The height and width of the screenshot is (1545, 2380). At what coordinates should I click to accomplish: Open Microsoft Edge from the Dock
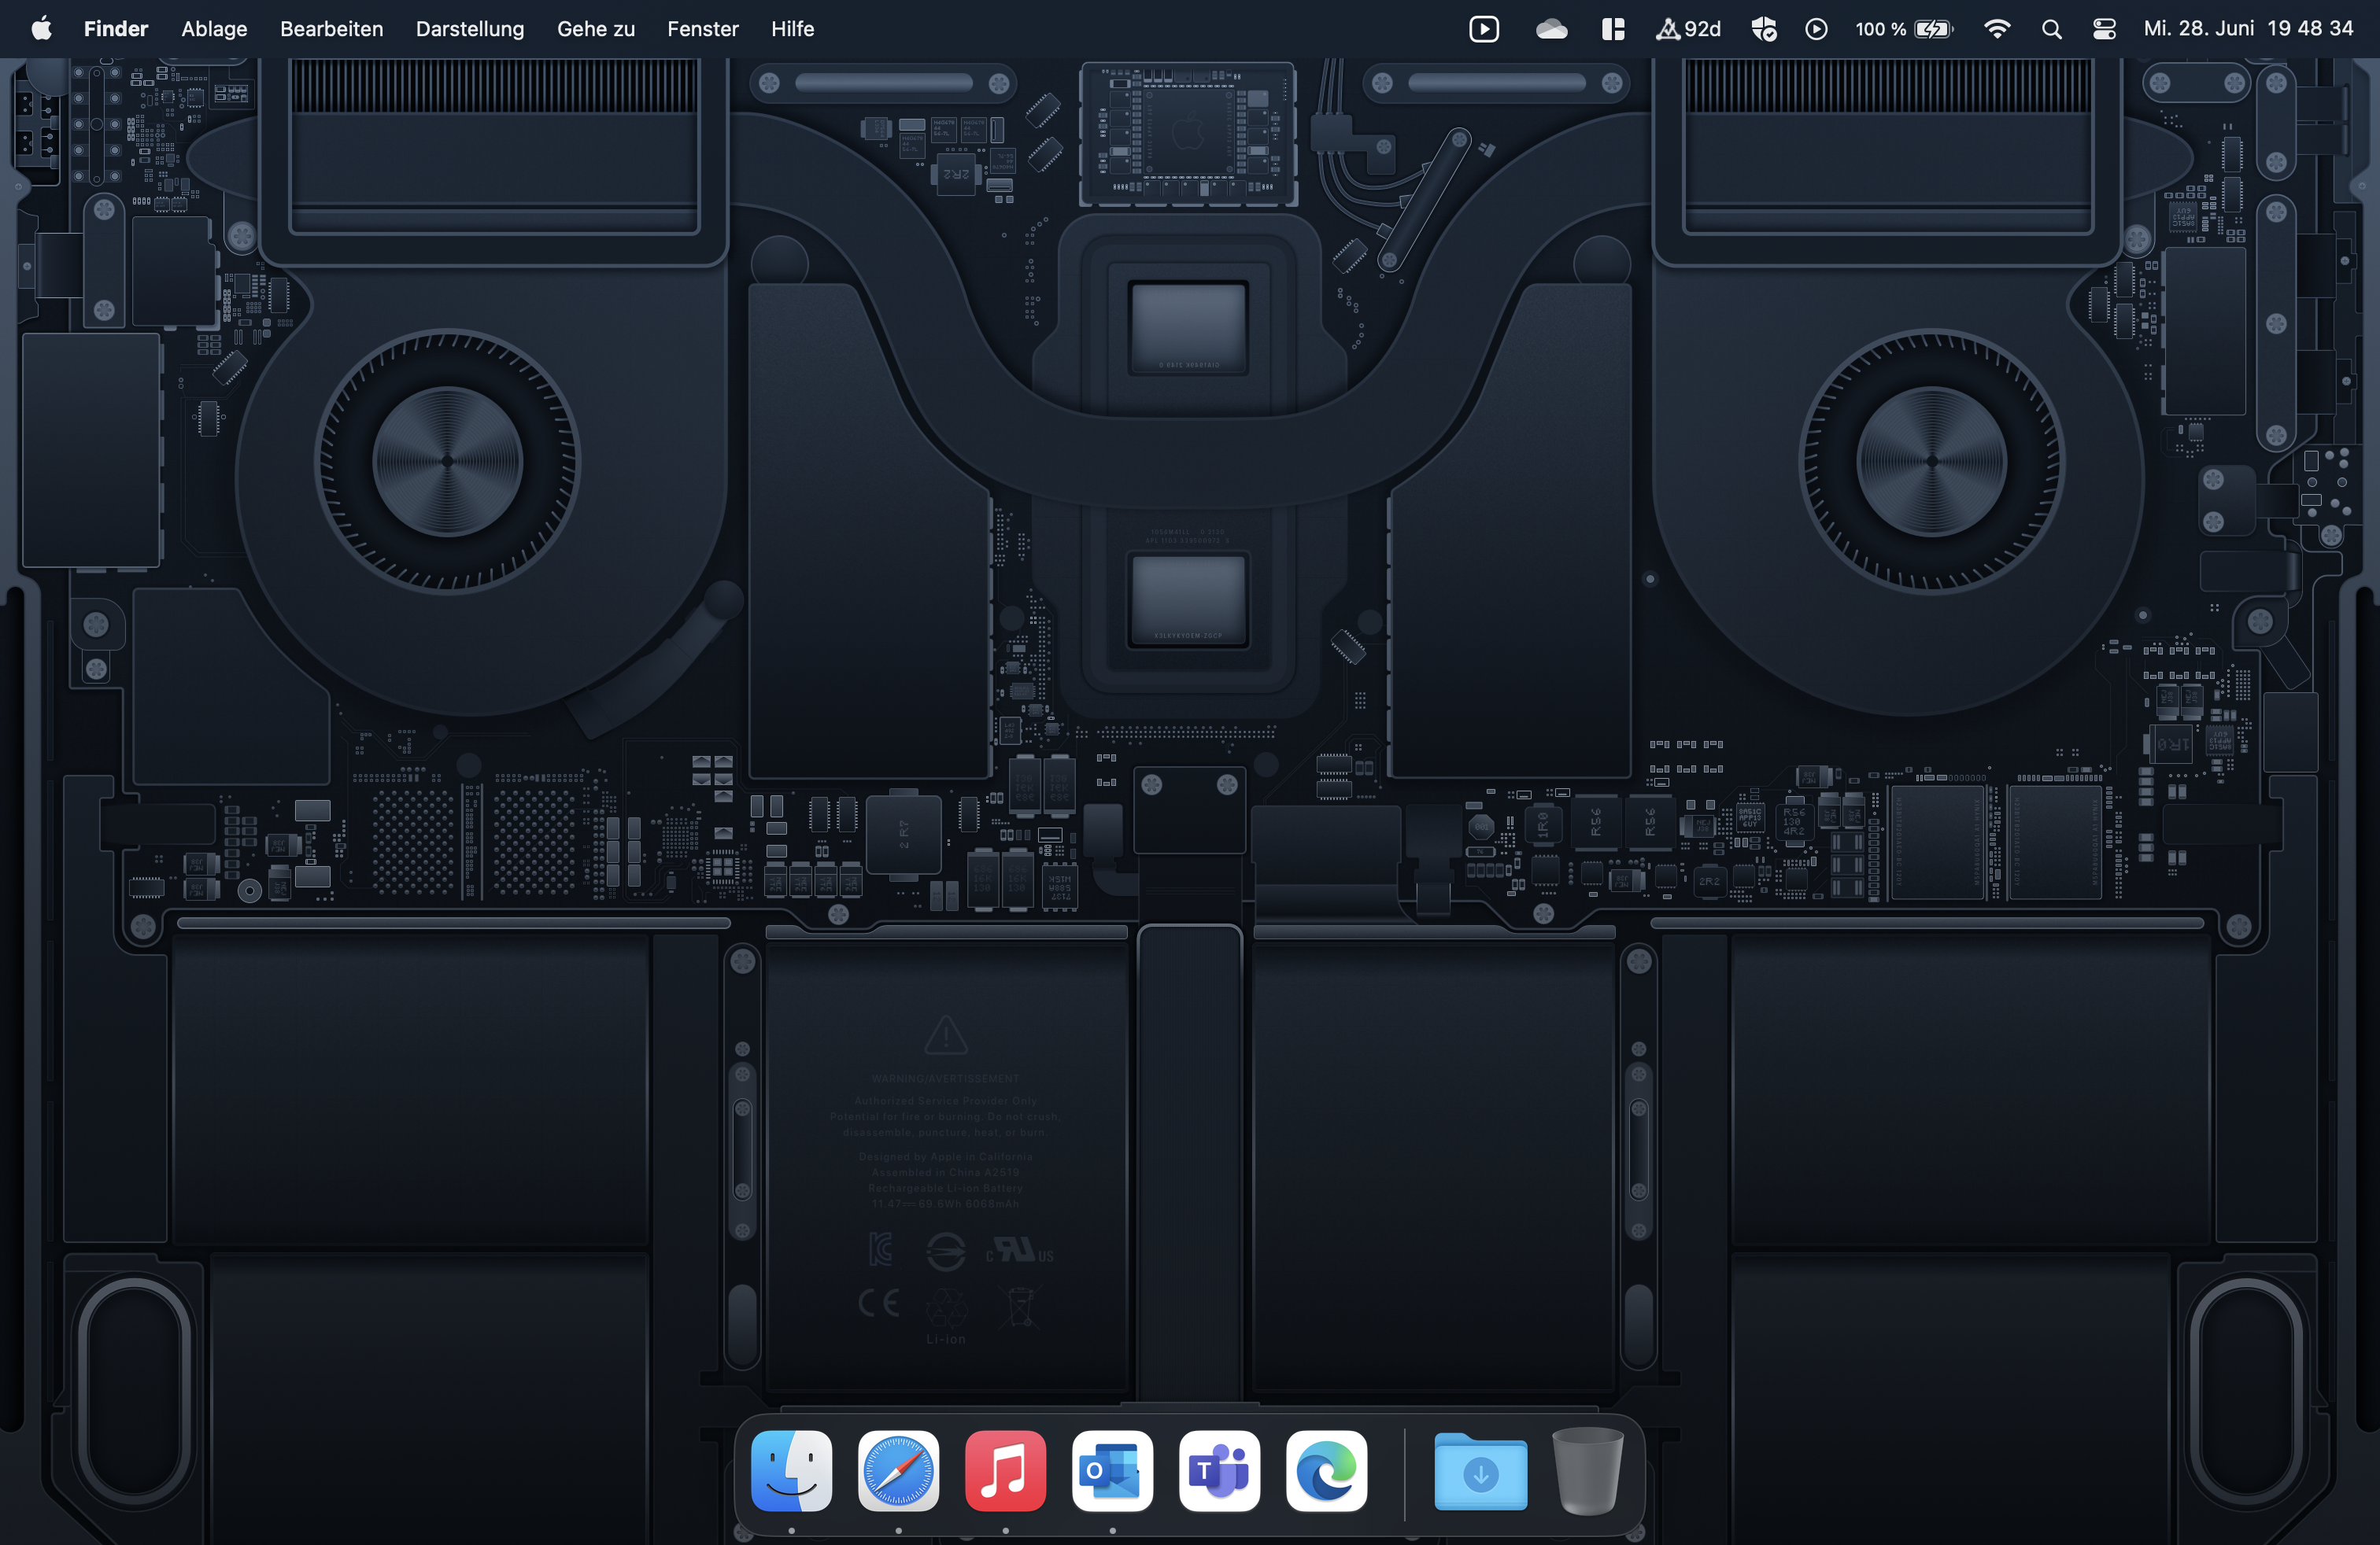pos(1326,1471)
